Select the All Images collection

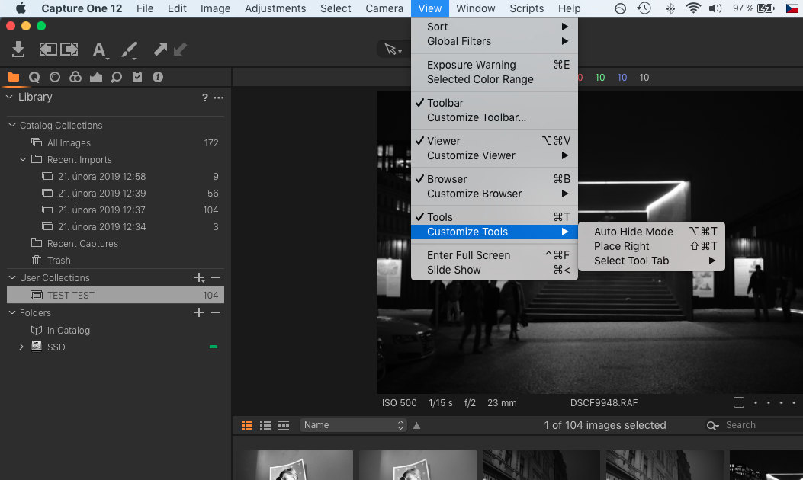[69, 143]
